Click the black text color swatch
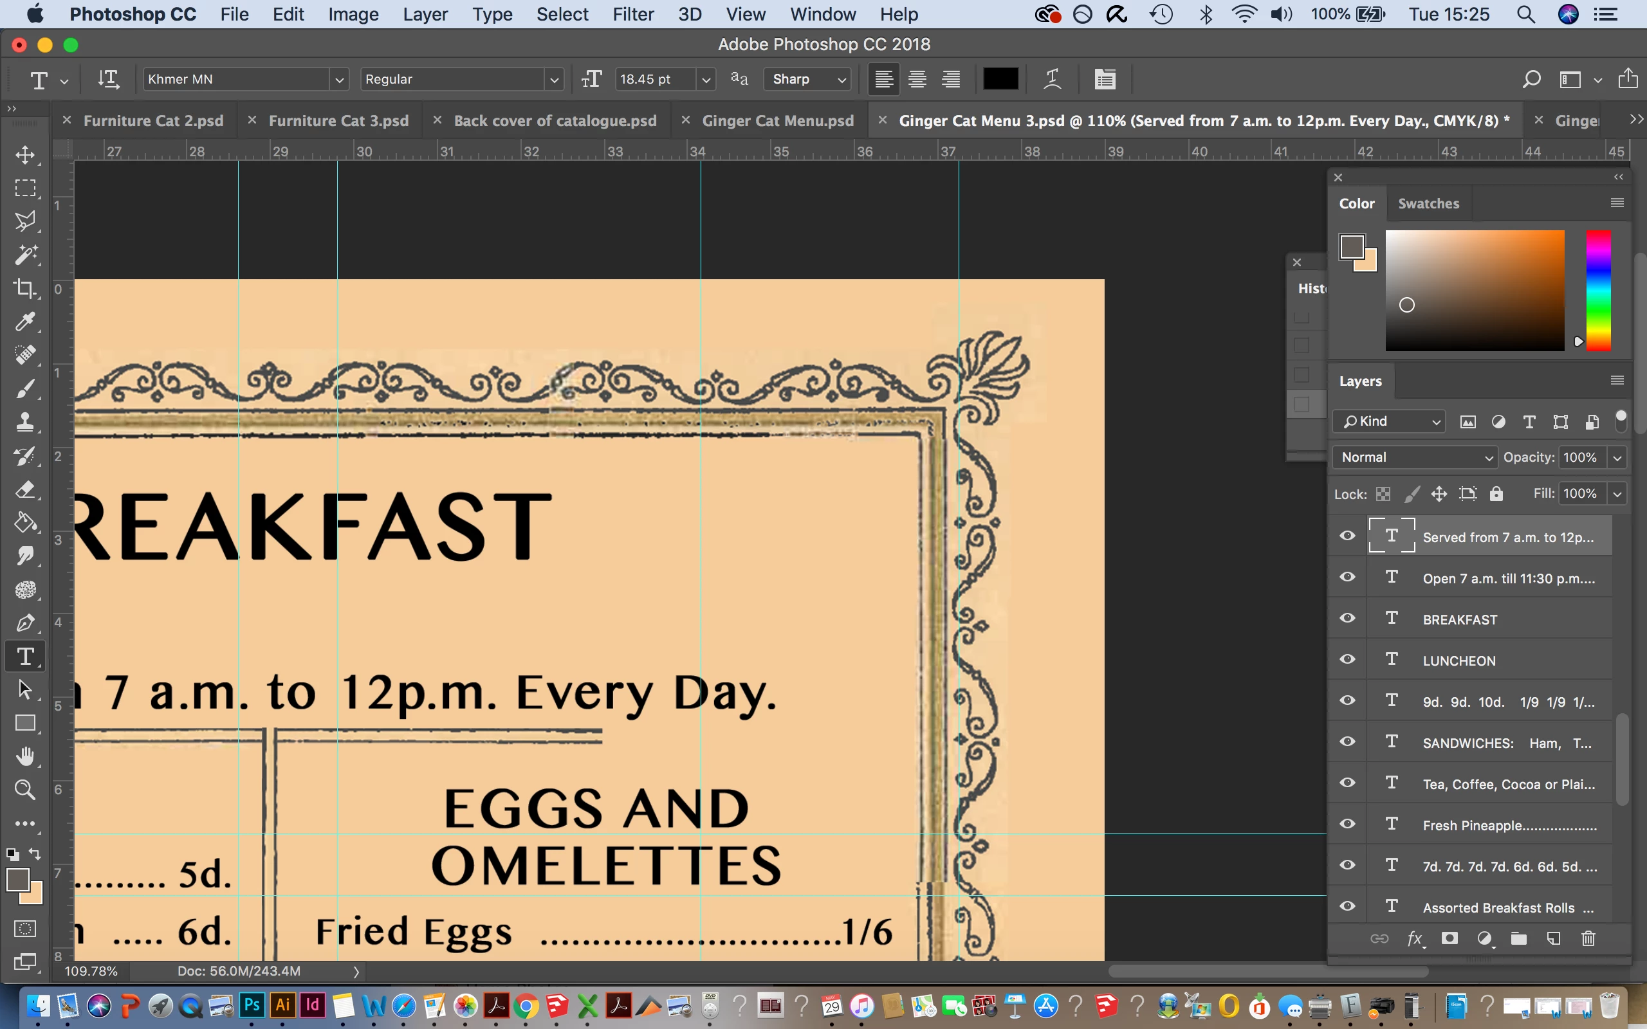Screen dimensions: 1647x1029 [x=1000, y=79]
